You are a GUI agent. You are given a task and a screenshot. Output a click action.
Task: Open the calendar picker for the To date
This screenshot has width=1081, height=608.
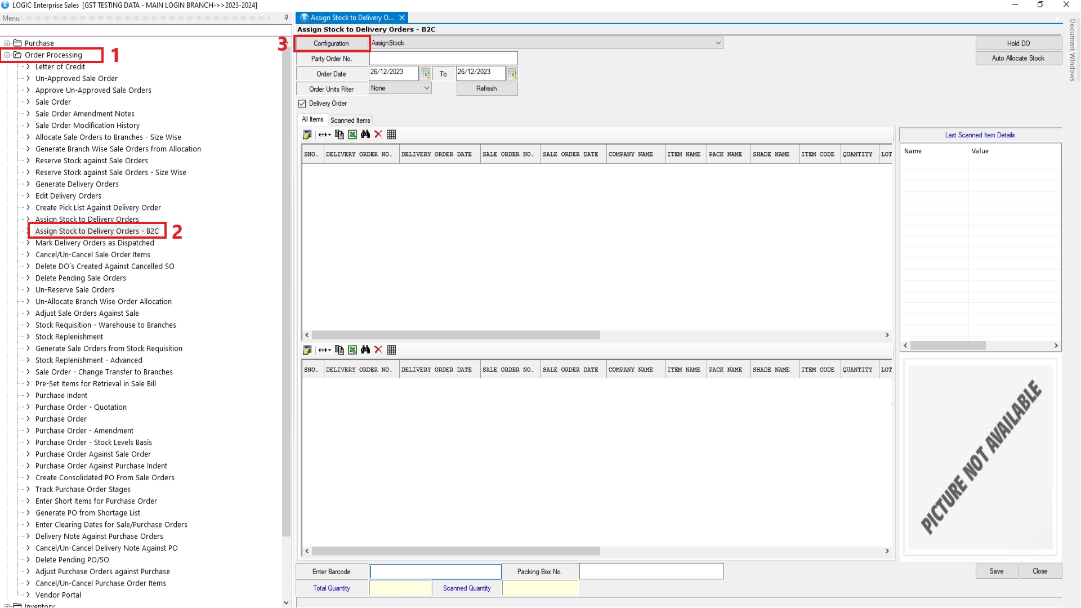coord(512,74)
